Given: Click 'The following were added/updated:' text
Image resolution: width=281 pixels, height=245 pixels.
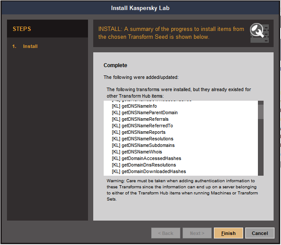Looking at the screenshot, I should point(141,77).
